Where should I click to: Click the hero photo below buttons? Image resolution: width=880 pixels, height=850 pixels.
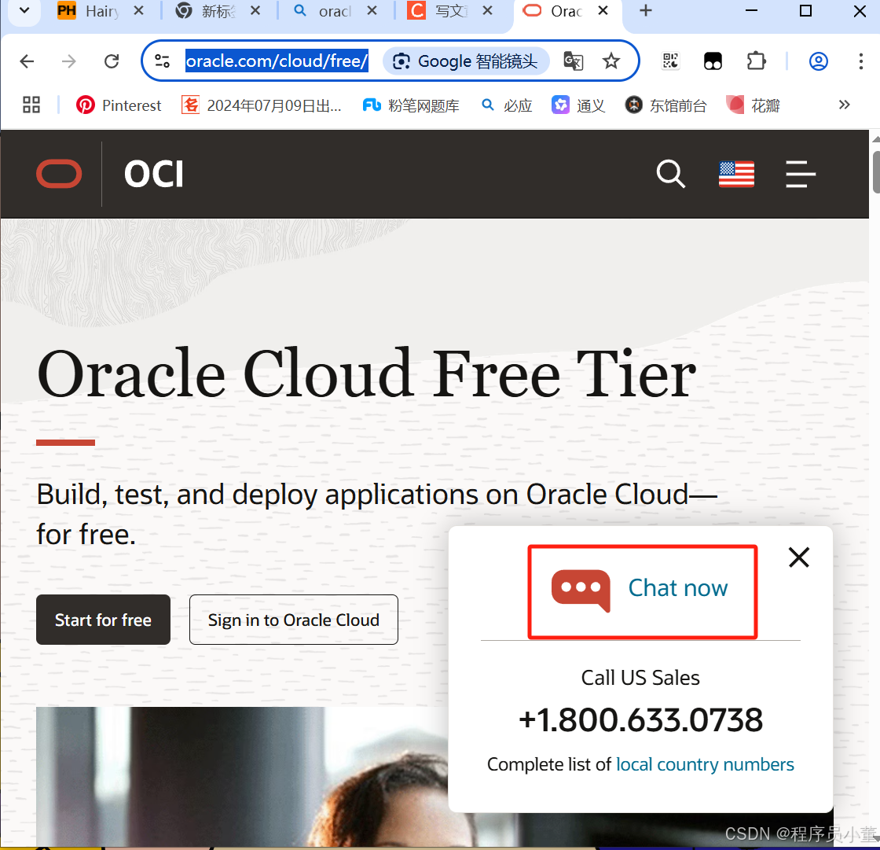pos(241,775)
